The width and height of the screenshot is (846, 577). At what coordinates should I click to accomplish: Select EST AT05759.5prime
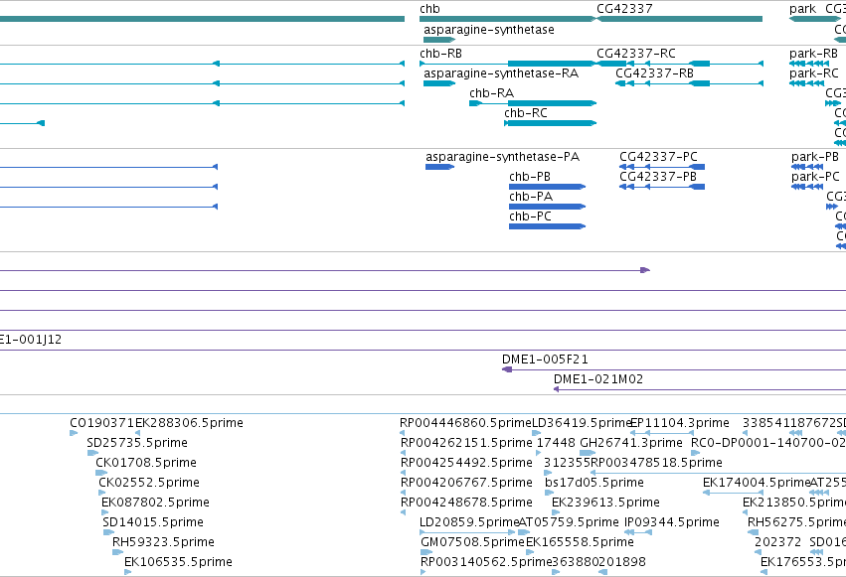(524, 532)
